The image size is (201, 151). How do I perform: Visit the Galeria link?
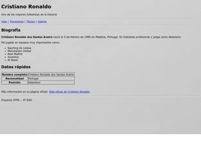pyautogui.click(x=42, y=22)
